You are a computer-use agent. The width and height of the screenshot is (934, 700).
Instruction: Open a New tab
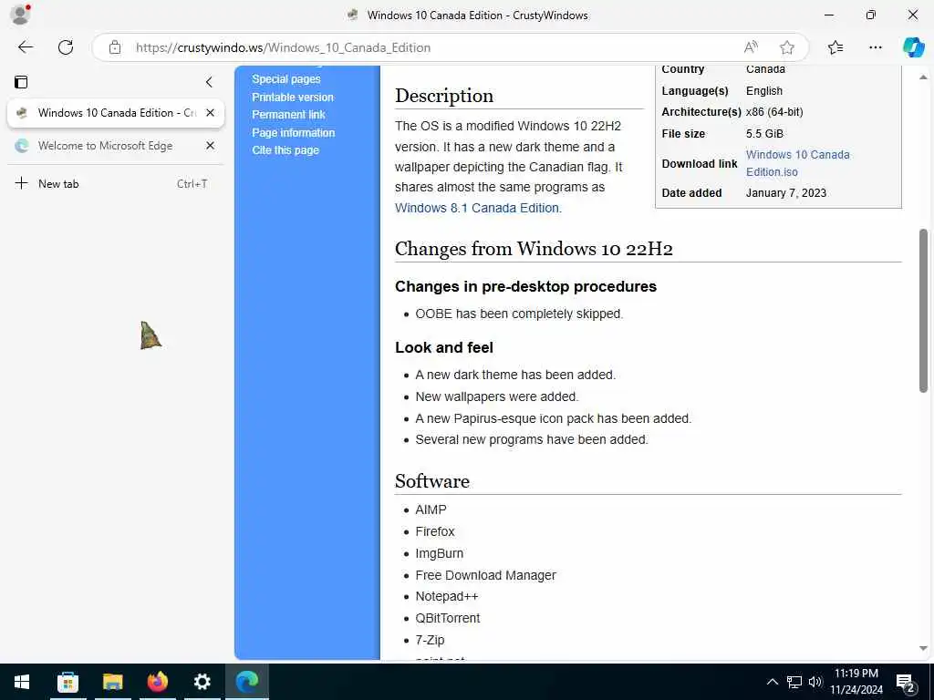pyautogui.click(x=116, y=183)
